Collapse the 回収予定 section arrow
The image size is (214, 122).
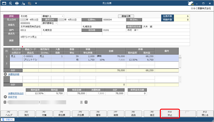[x=5, y=97]
